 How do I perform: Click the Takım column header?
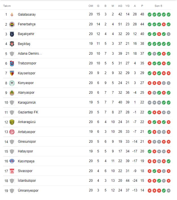coord(7,6)
